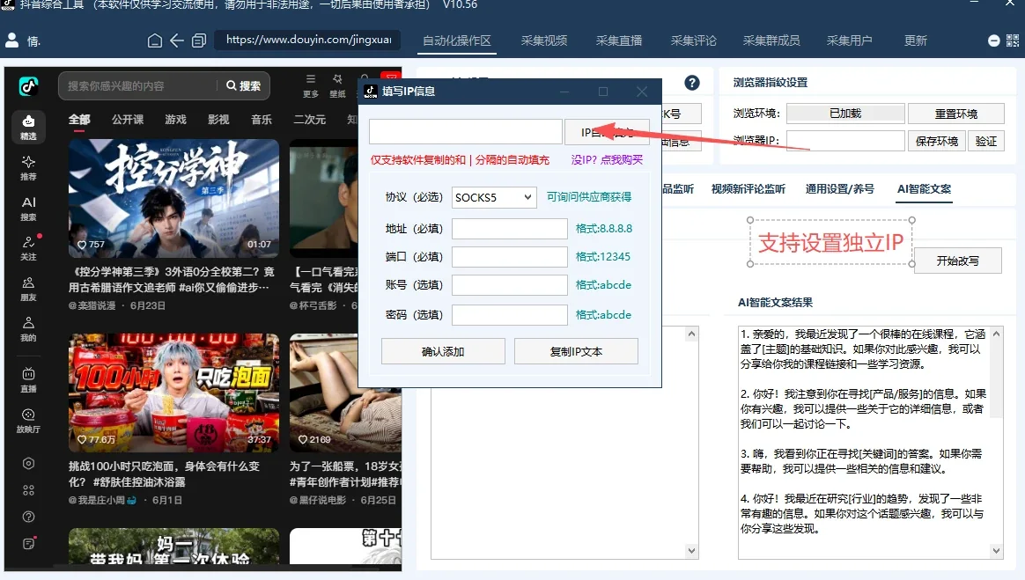Select 游戏 category in Douyin
This screenshot has width=1025, height=580.
coord(175,120)
